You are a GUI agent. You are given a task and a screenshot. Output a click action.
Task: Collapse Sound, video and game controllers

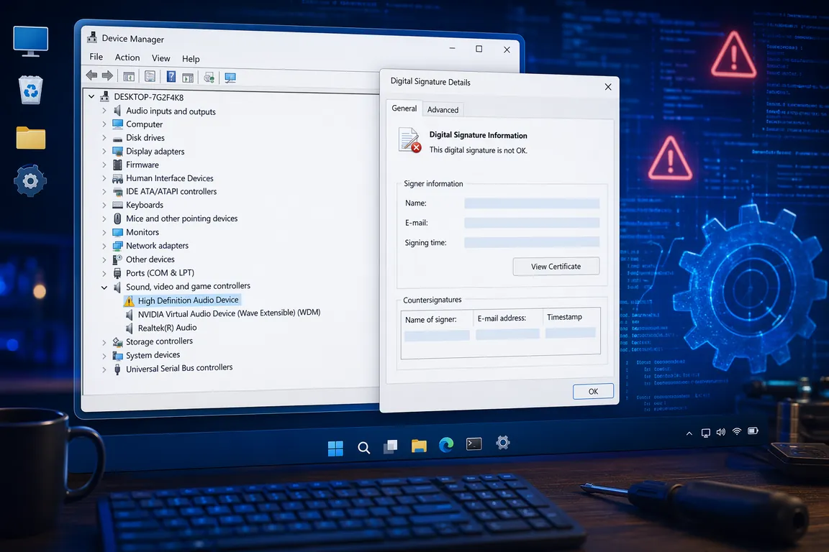(x=104, y=287)
